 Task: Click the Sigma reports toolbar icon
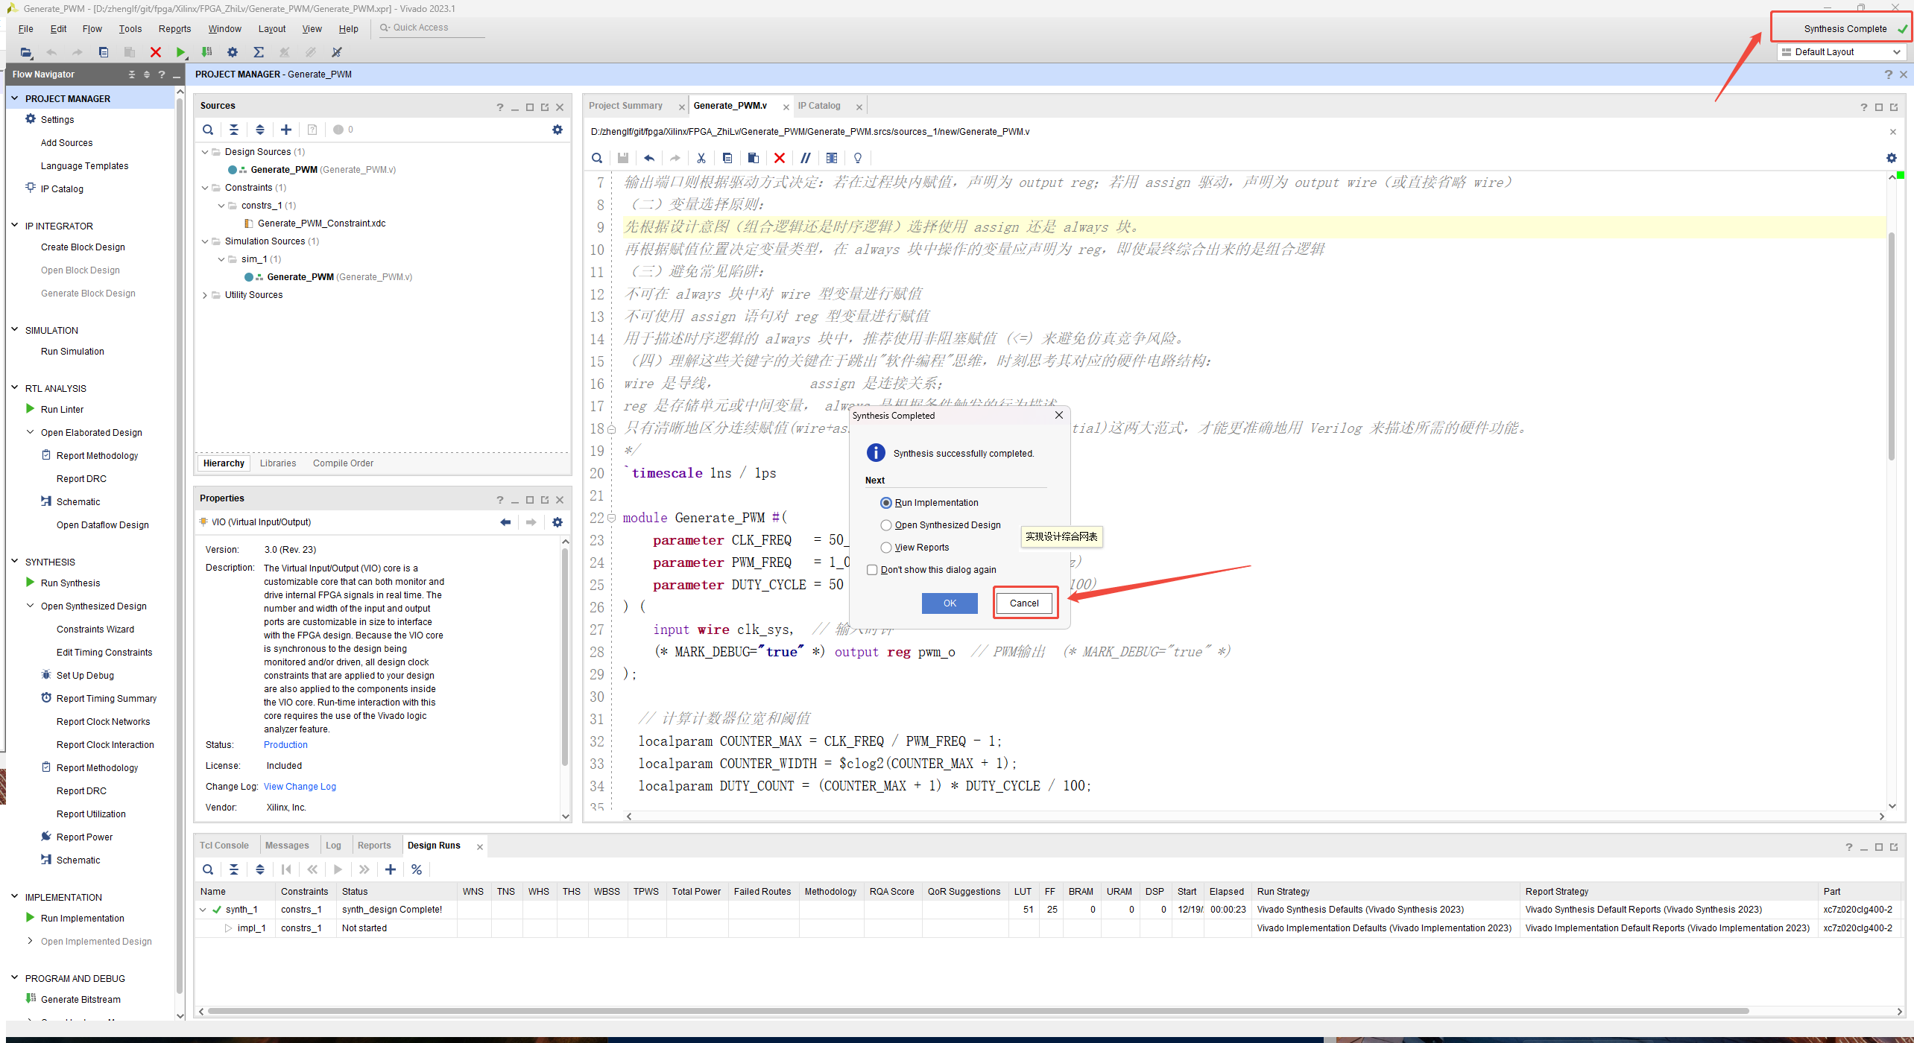tap(259, 52)
